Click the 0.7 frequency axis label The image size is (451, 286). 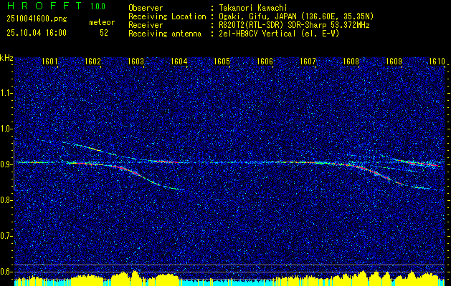tap(6, 236)
